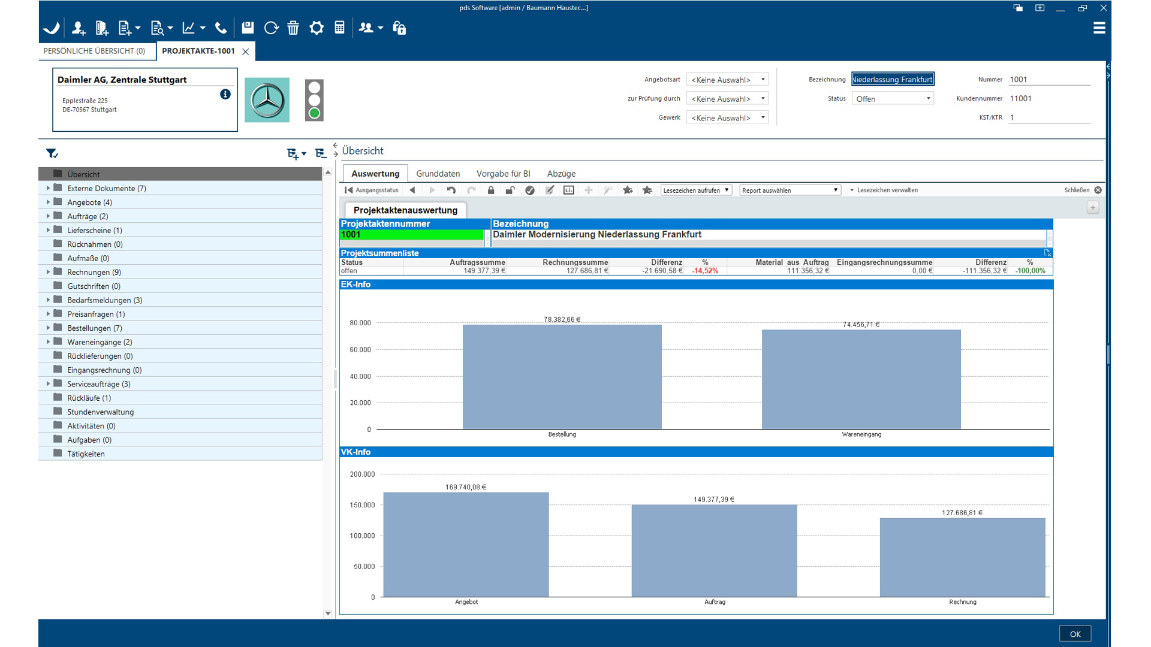Open the zur Prüfung durch dropdown
Viewport: 1151px width, 647px height.
(727, 99)
